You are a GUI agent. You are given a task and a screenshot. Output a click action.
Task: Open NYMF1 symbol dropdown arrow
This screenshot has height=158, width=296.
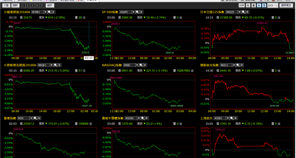tap(45, 12)
